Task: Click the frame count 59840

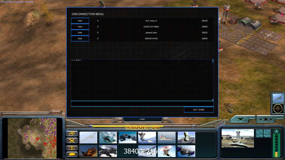Action: pyautogui.click(x=205, y=39)
